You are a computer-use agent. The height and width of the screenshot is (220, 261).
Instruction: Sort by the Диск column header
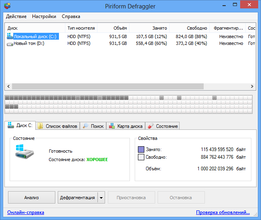[x=35, y=28]
